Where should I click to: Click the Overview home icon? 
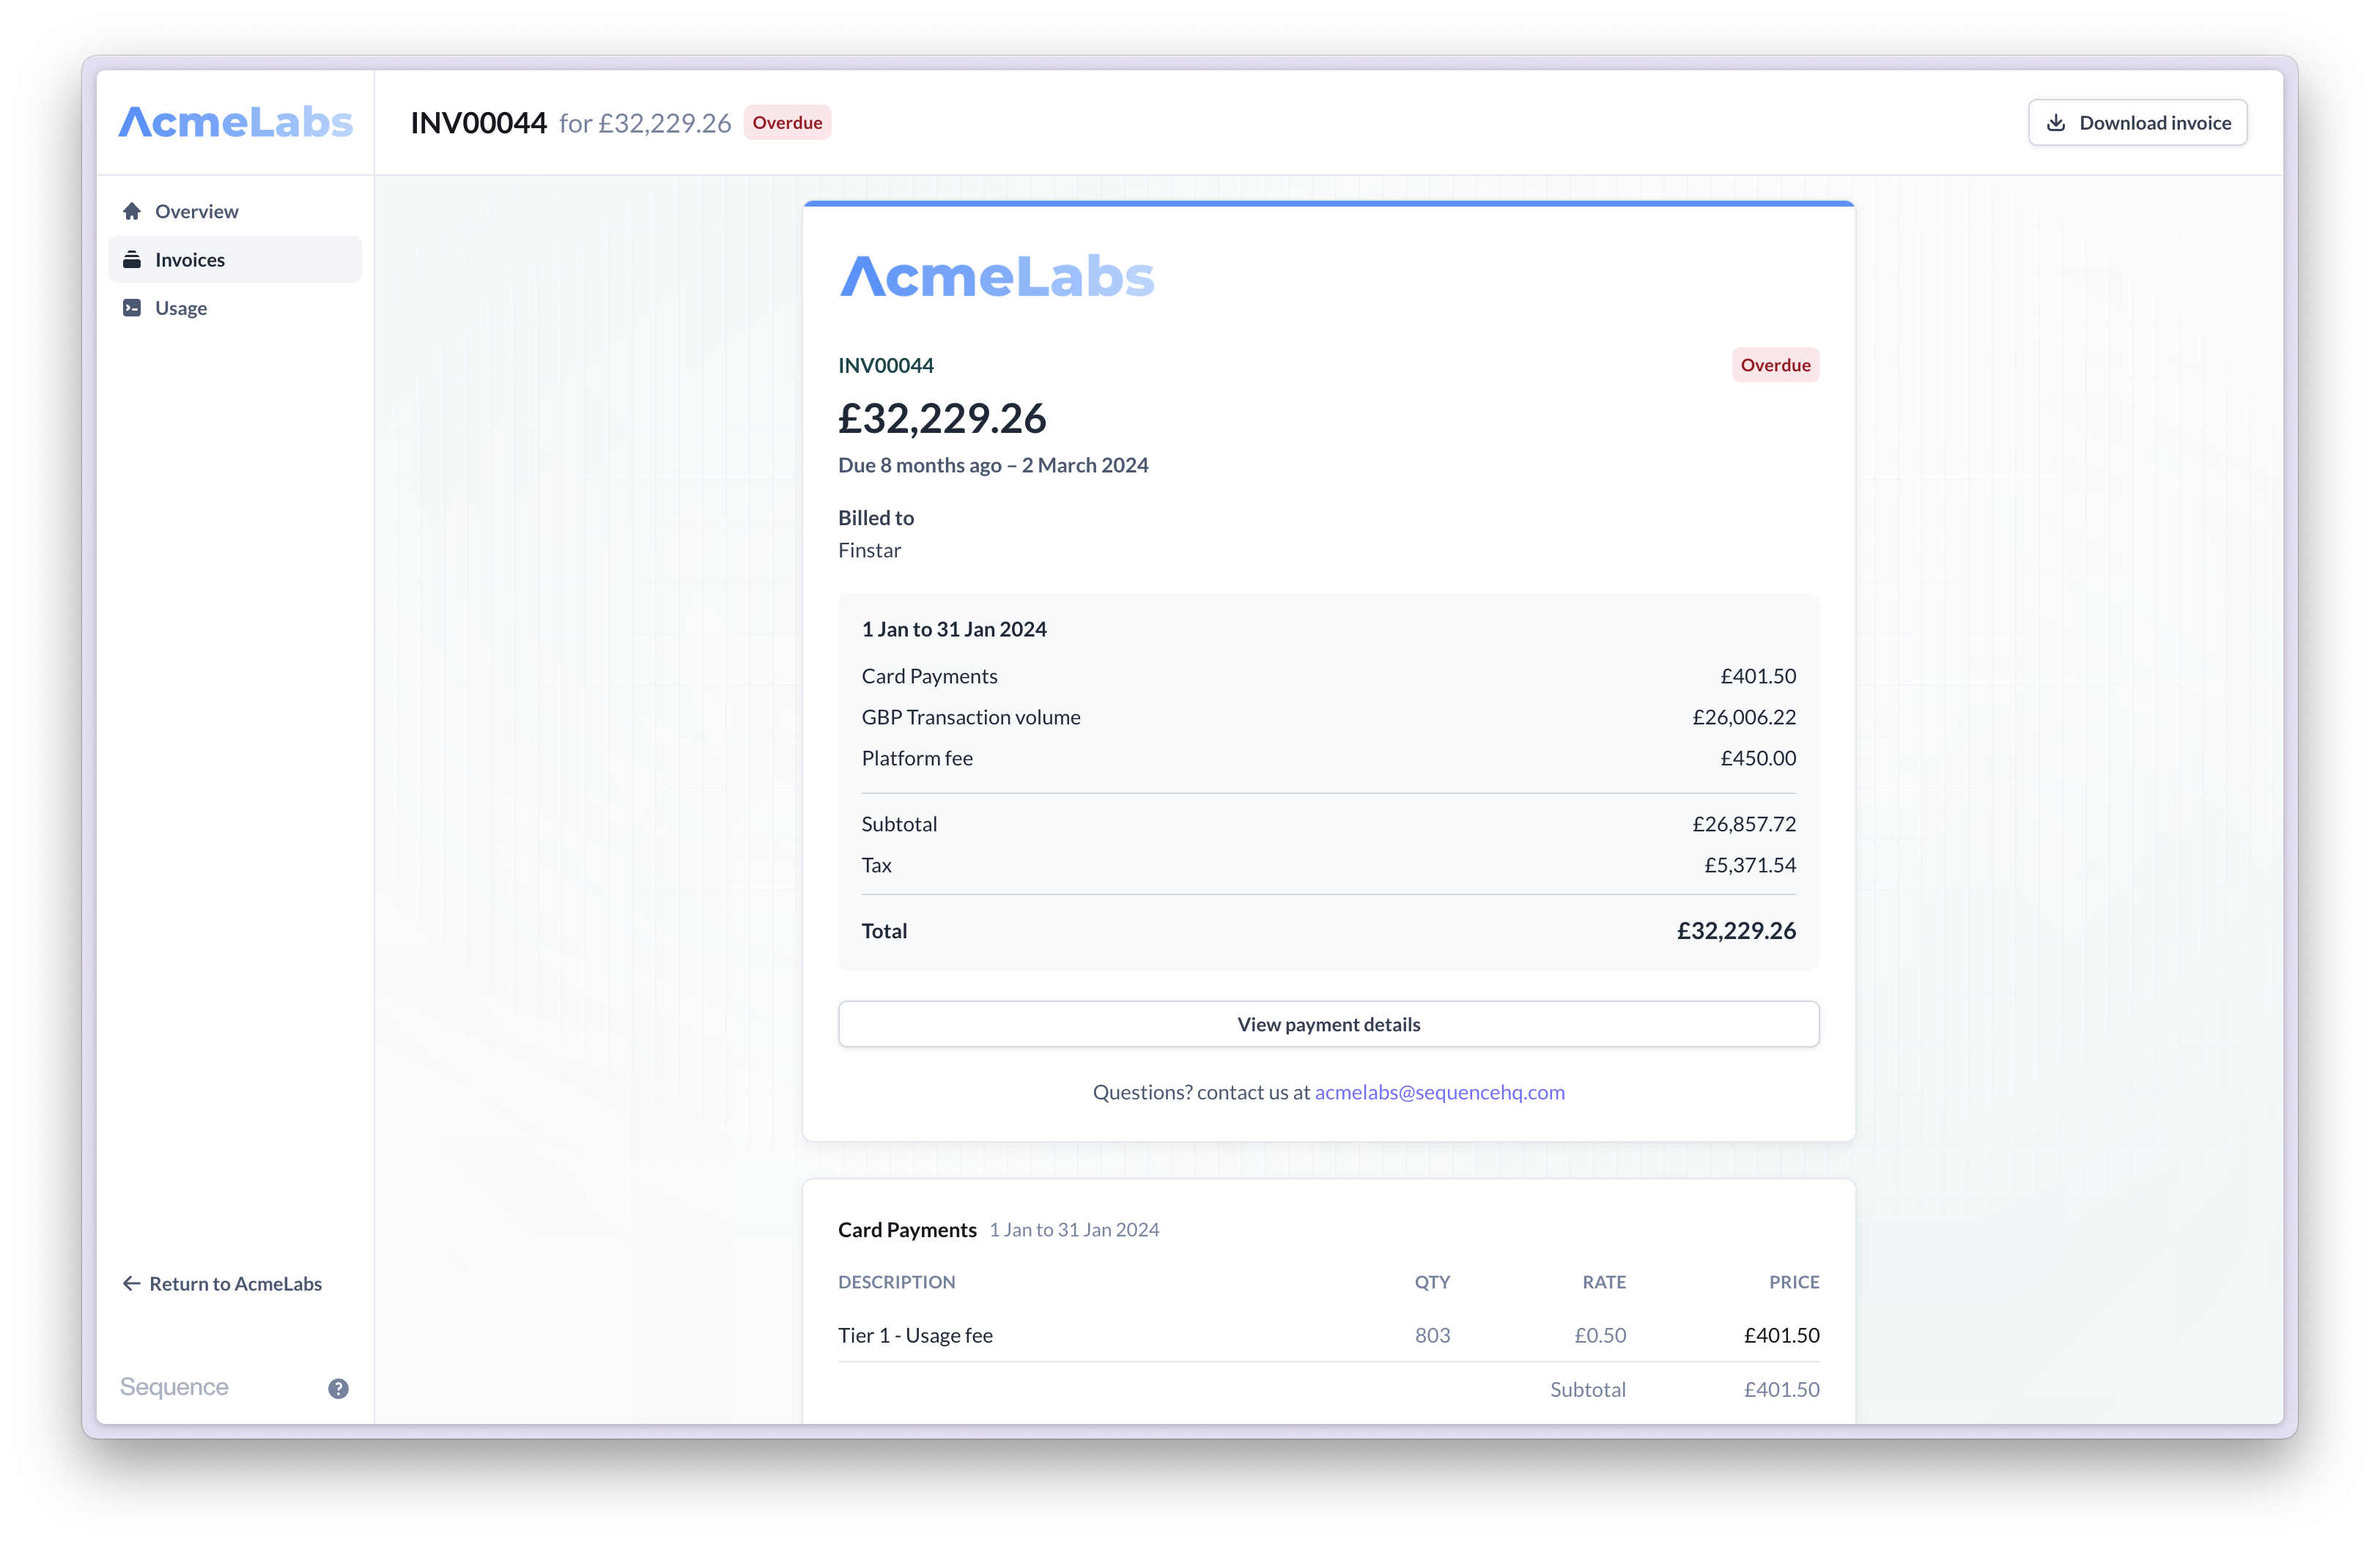pos(132,211)
